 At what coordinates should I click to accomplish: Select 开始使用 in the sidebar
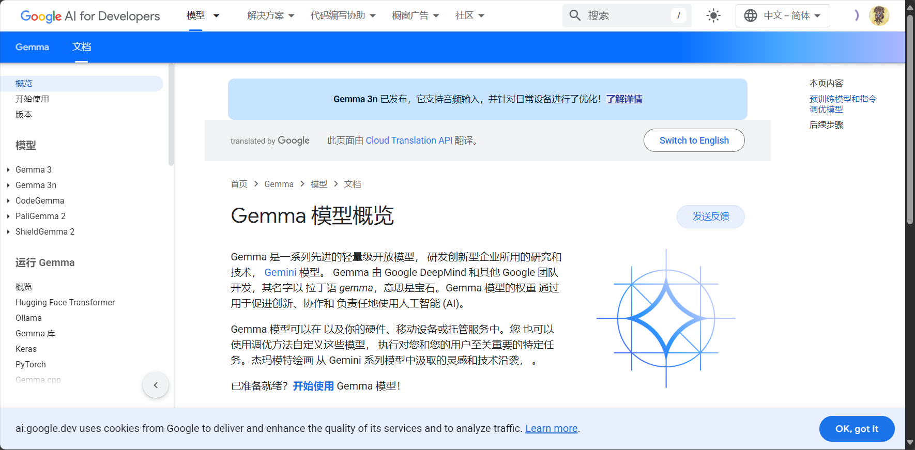pyautogui.click(x=32, y=99)
